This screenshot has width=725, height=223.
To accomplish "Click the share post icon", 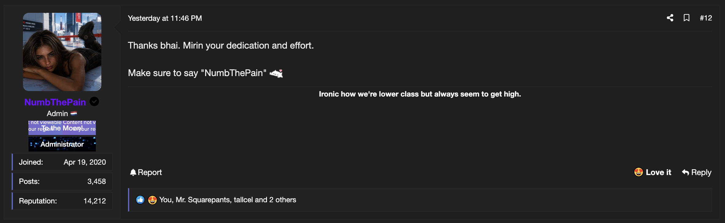I will [x=670, y=18].
